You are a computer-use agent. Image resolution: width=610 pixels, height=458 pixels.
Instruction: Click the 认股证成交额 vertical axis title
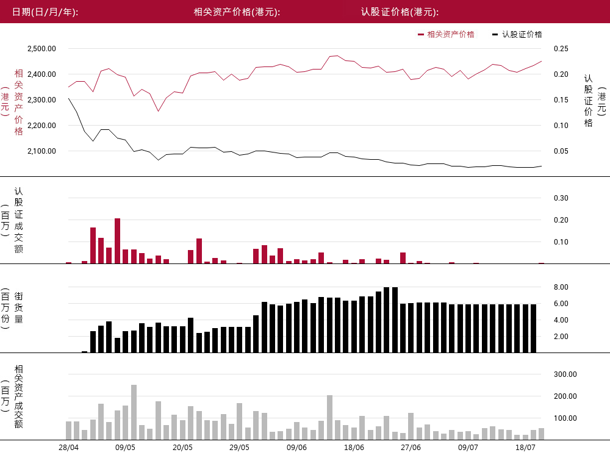coord(18,220)
